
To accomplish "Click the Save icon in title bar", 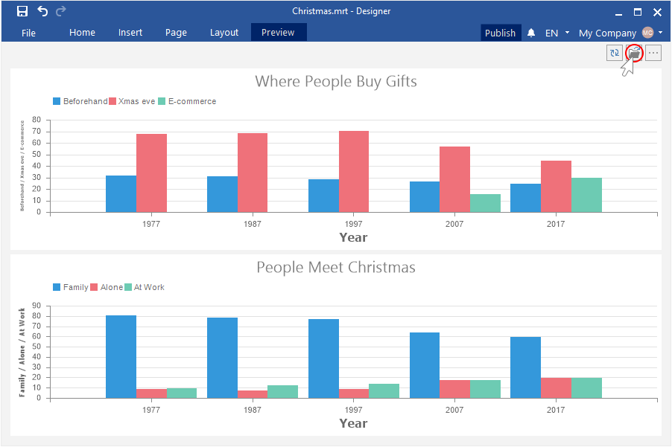I will 22,11.
